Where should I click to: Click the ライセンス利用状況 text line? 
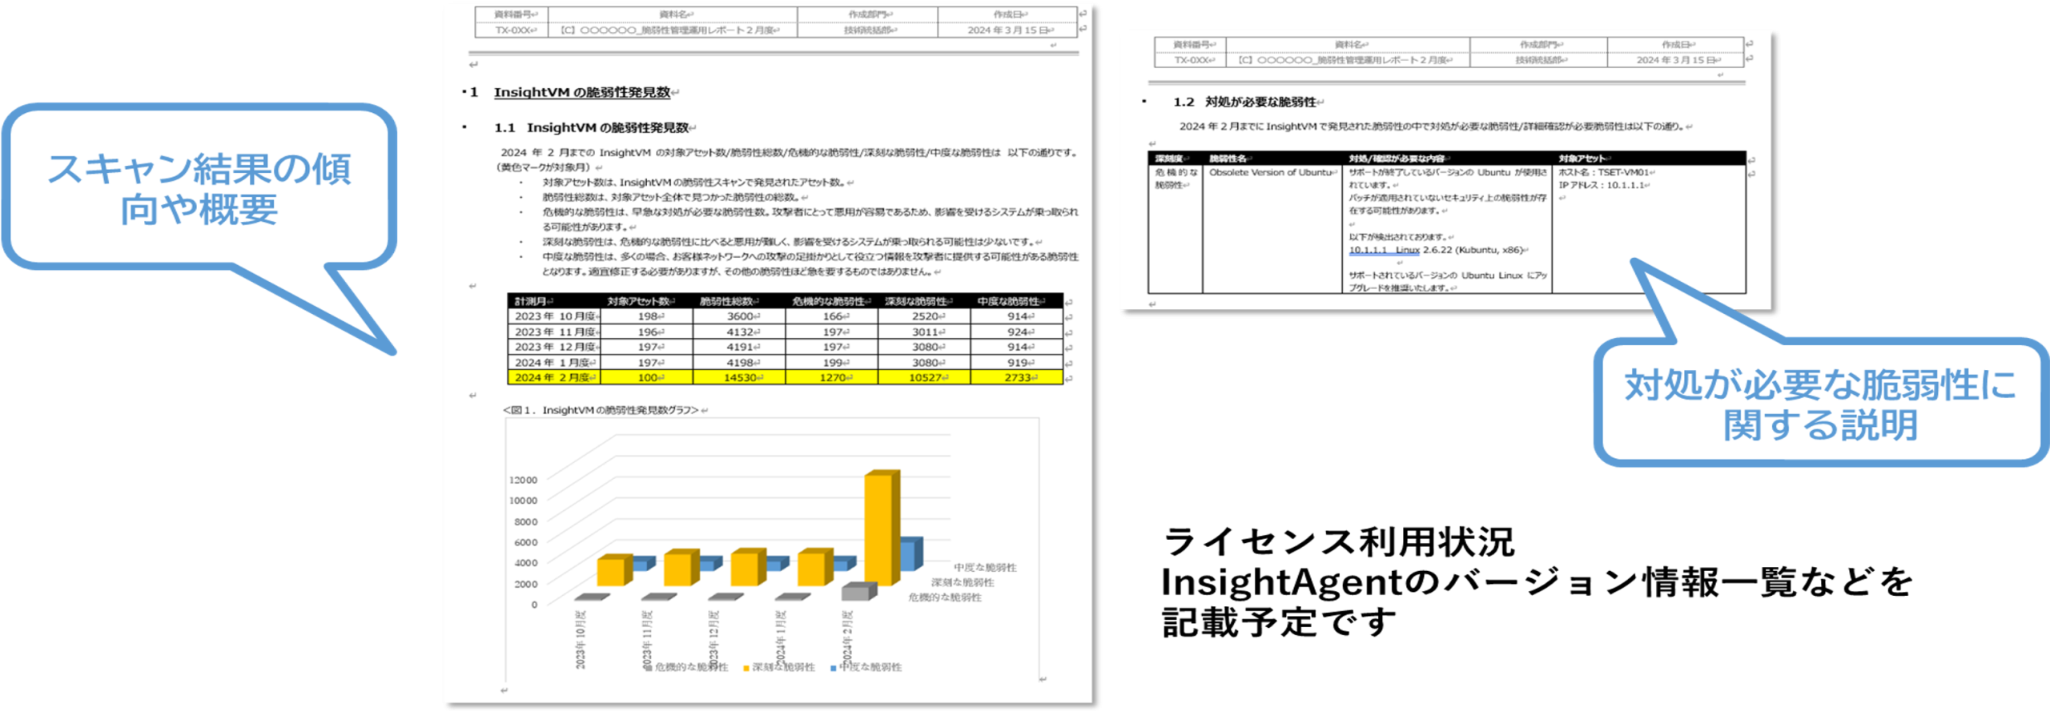1338,542
